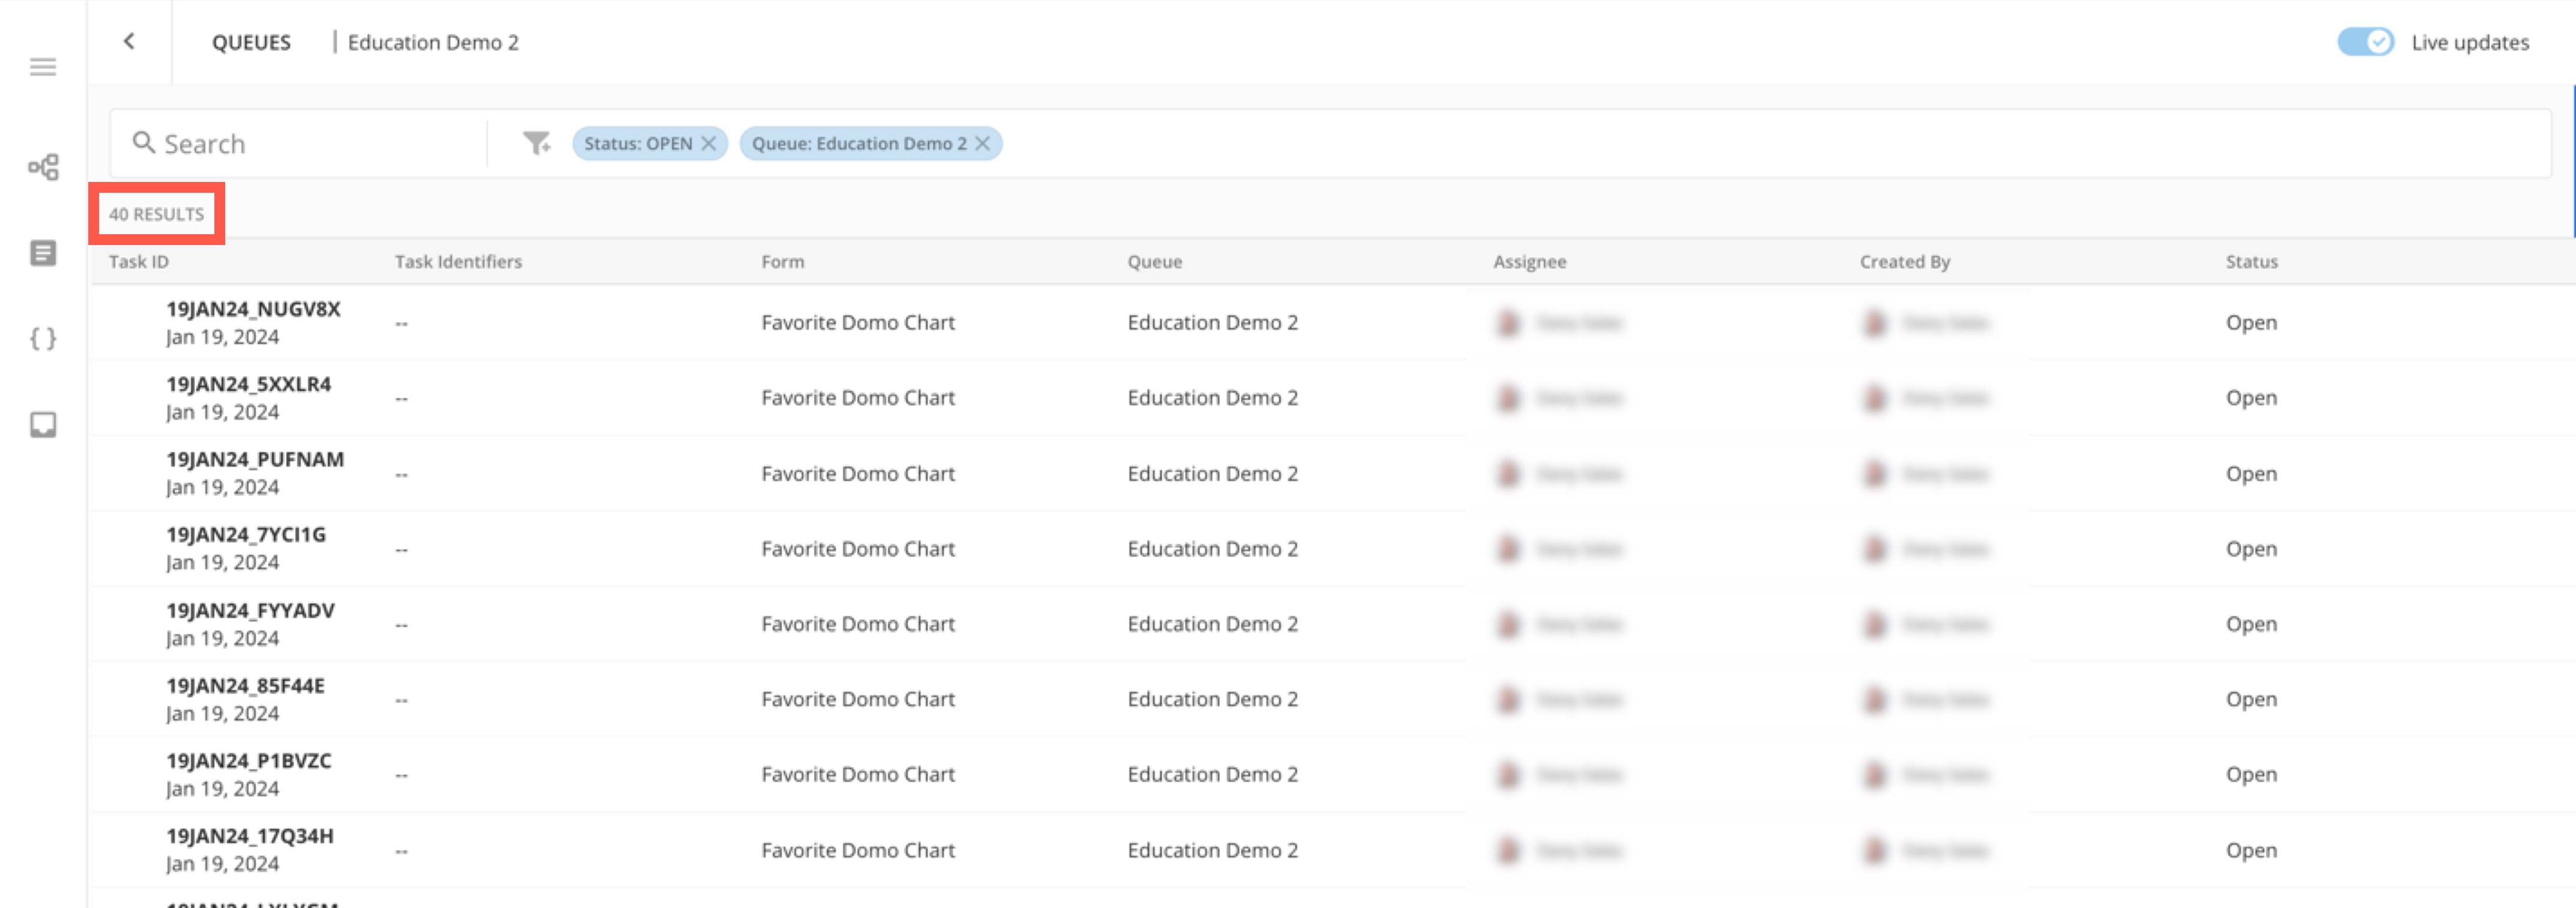Open the forms document icon in sidebar
The image size is (2576, 908).
pyautogui.click(x=43, y=253)
